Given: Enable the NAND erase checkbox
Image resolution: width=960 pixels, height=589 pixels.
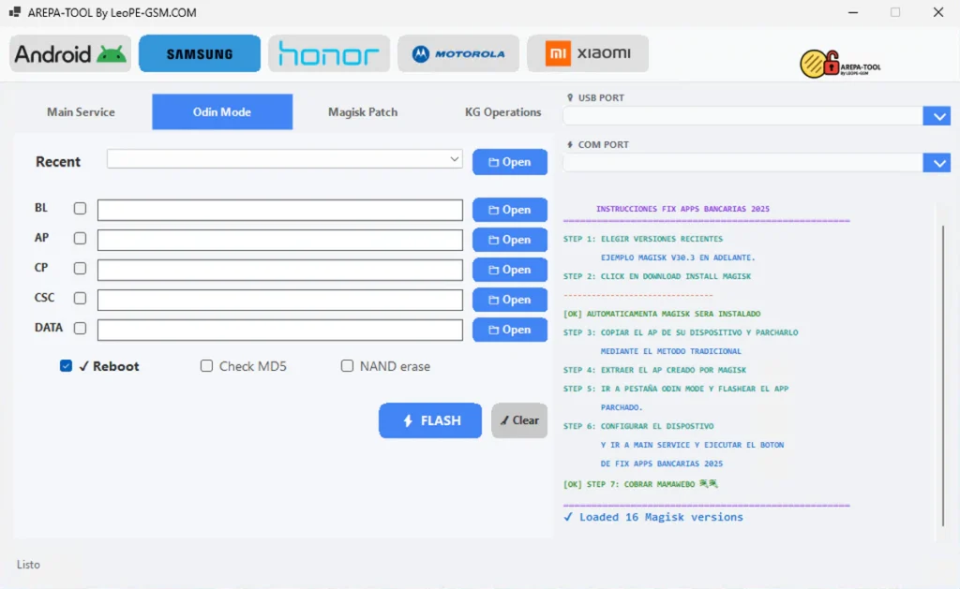Looking at the screenshot, I should 347,366.
